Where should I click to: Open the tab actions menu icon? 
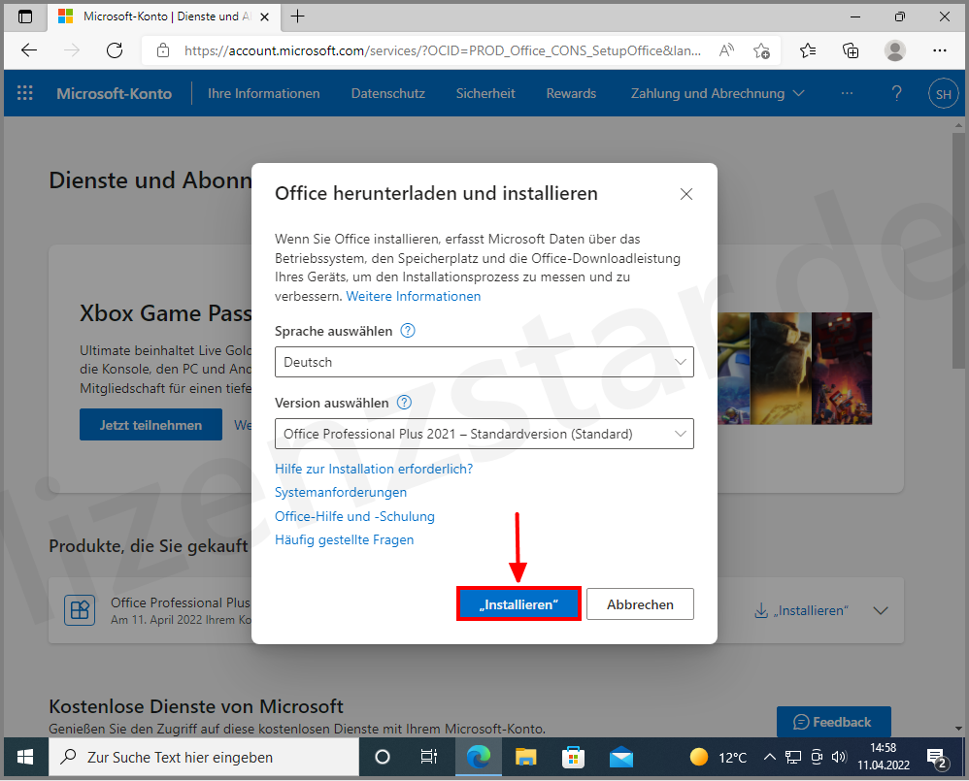point(25,16)
